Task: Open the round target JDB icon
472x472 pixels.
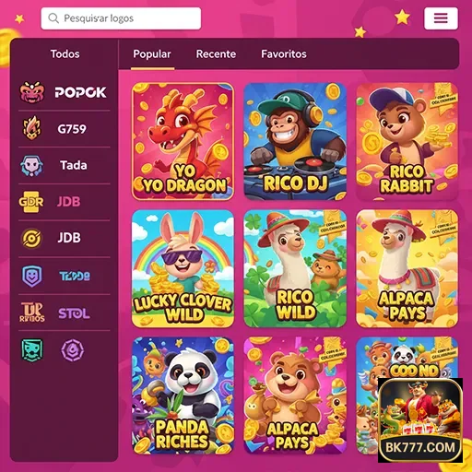Action: point(31,239)
